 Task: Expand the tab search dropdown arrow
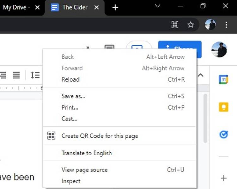point(158,6)
